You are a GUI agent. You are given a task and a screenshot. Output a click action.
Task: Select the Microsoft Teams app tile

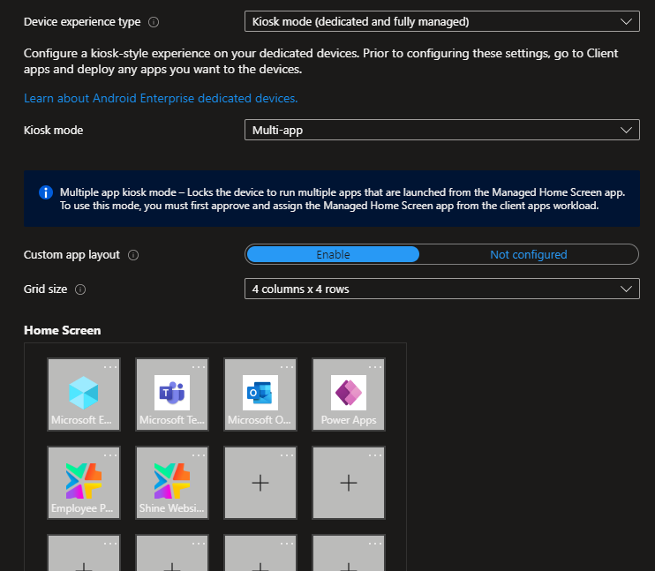point(172,394)
